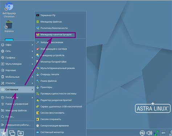Expand the Мобильные category
The image size is (172, 136).
tap(17, 77)
